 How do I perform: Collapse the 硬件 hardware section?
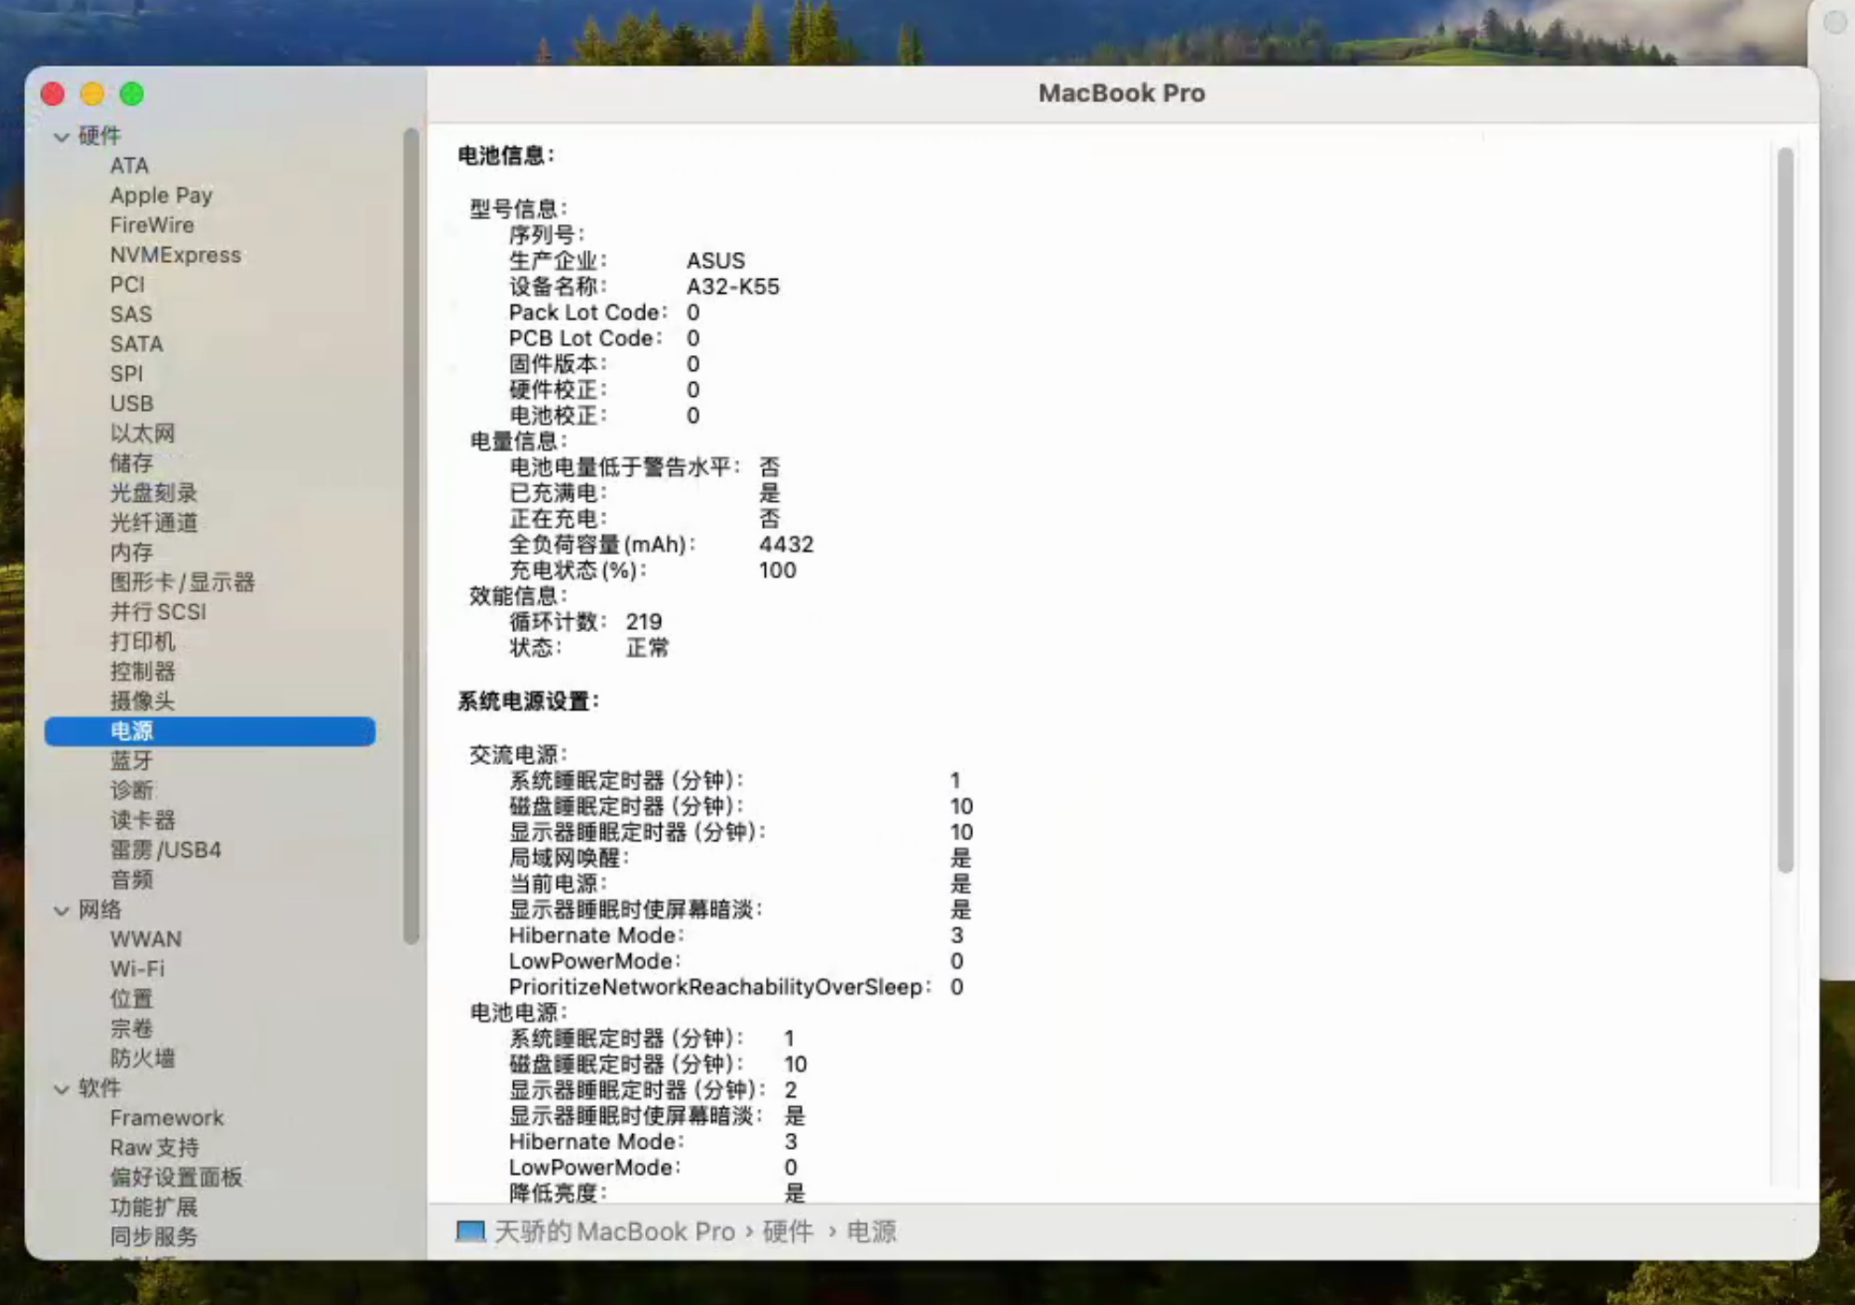coord(61,136)
